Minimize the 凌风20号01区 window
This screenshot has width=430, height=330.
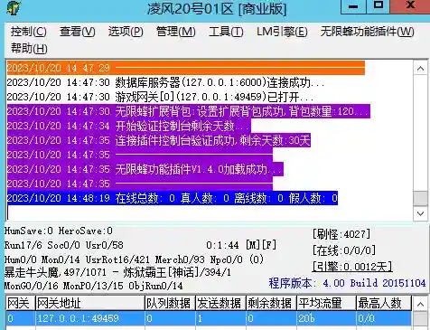[353, 6]
